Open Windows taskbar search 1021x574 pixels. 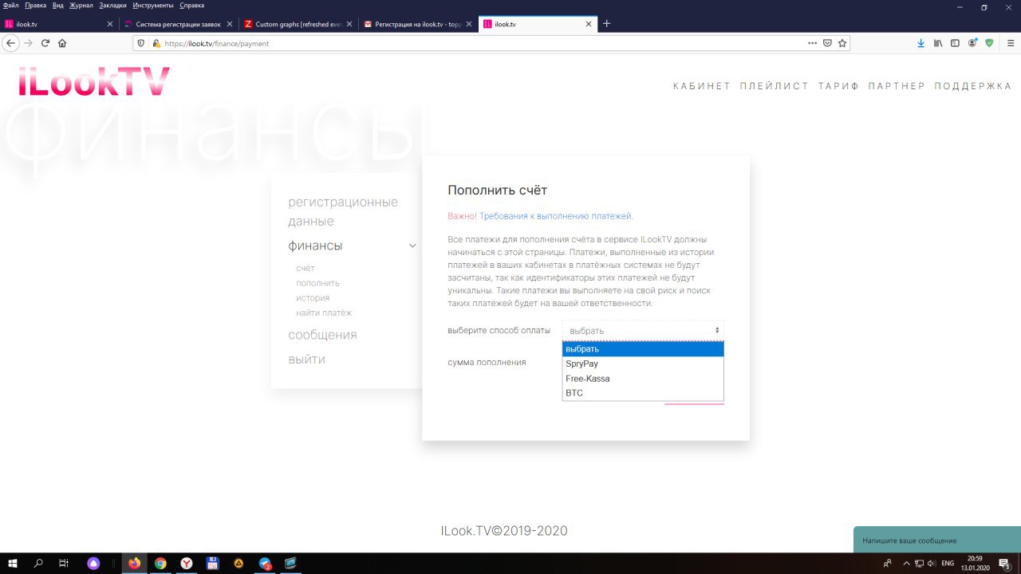coord(38,563)
